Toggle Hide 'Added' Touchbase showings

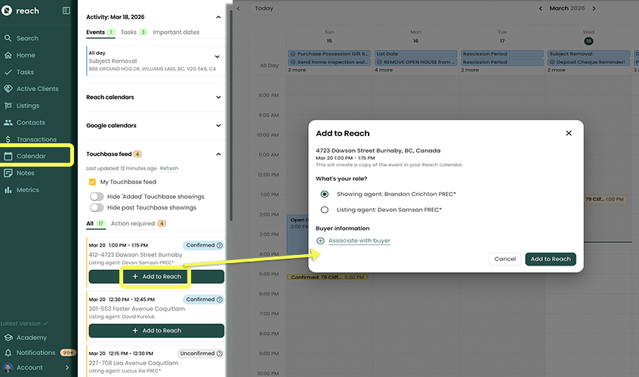coord(97,197)
